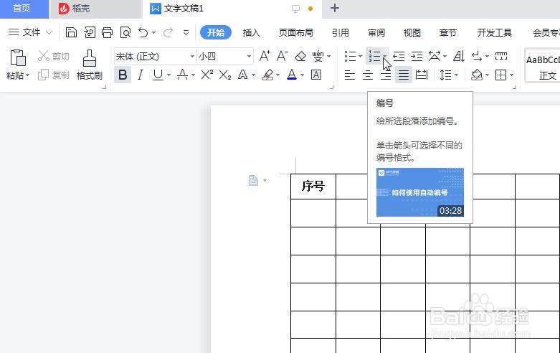The height and width of the screenshot is (353, 560).
Task: Center align text
Action: (368, 75)
